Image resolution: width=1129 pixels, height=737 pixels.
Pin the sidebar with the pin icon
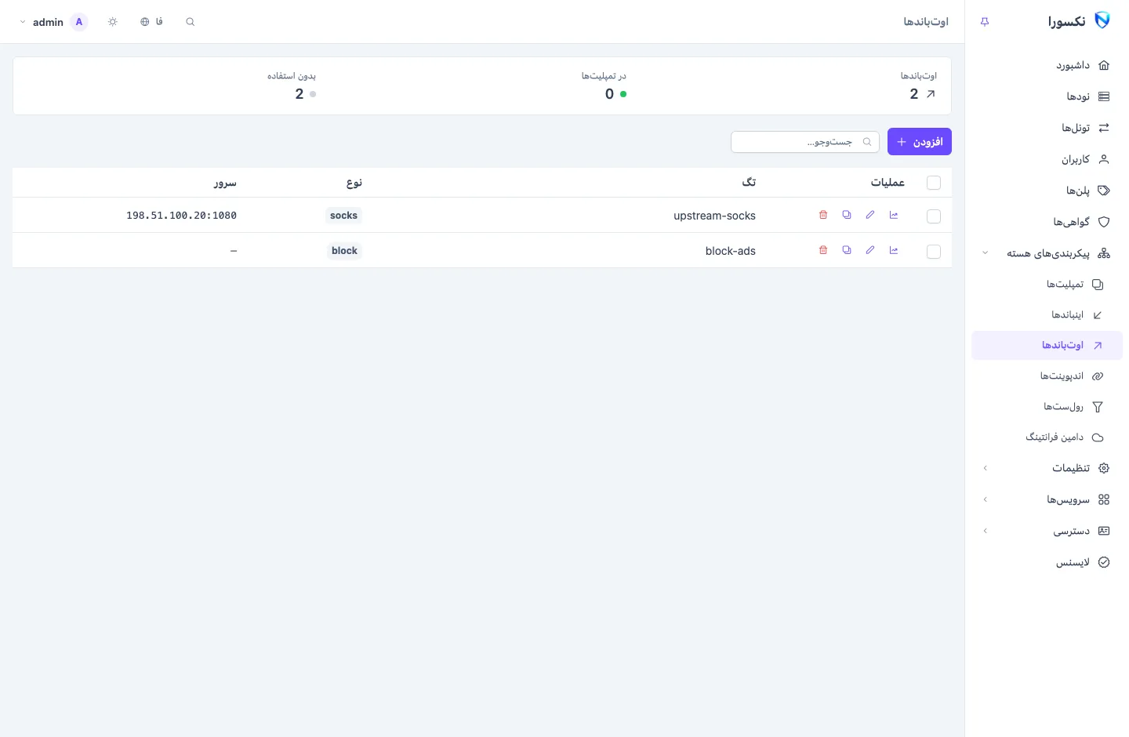tap(985, 22)
